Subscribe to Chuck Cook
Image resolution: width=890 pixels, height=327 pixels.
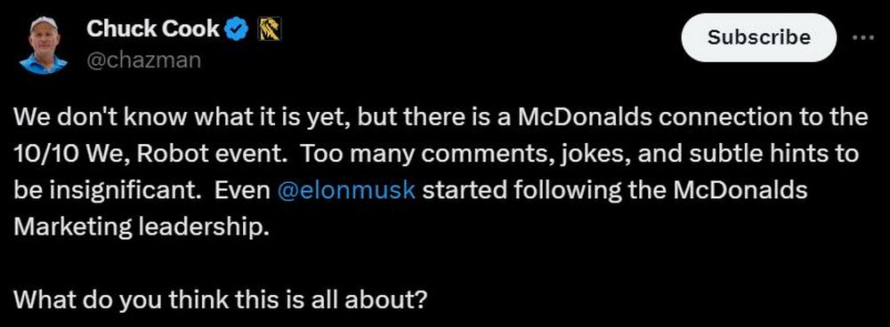[x=759, y=37]
